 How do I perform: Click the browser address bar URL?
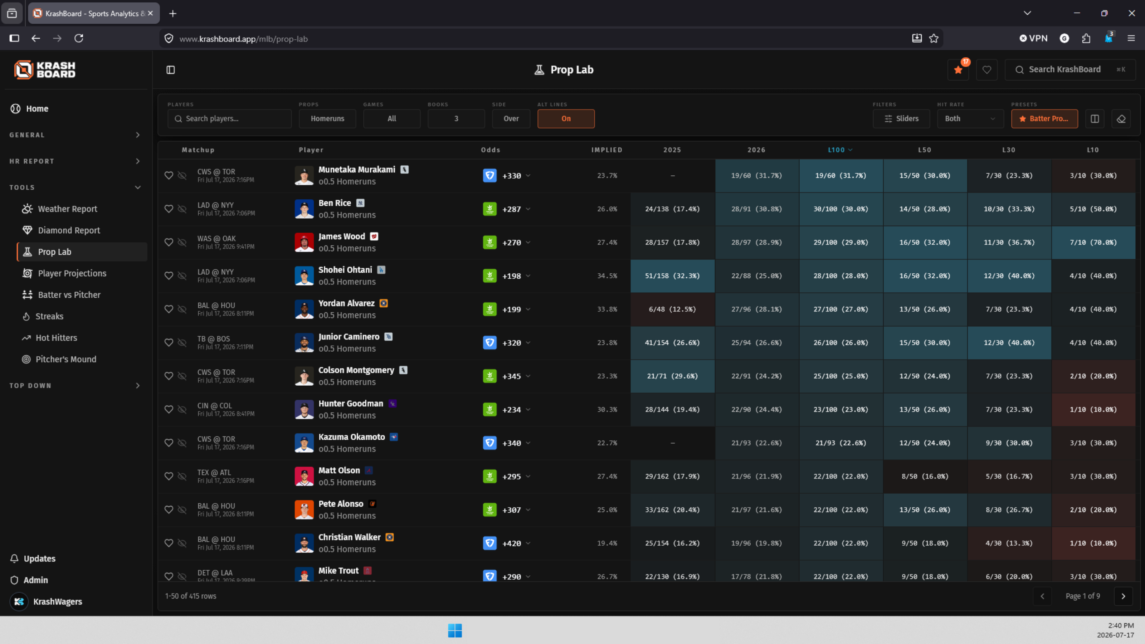click(243, 39)
